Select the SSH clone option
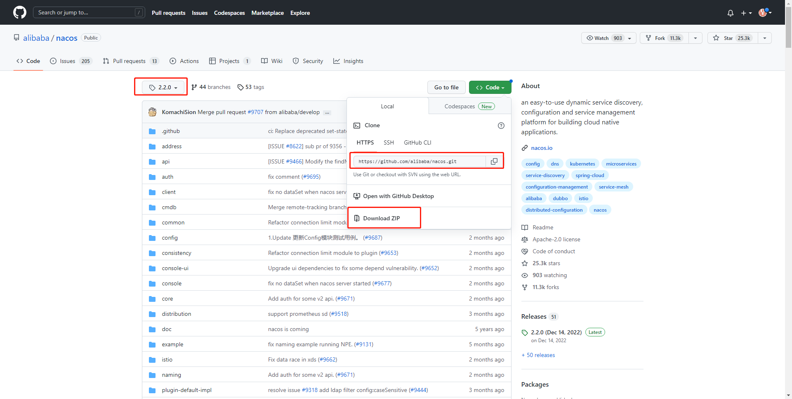 (389, 142)
